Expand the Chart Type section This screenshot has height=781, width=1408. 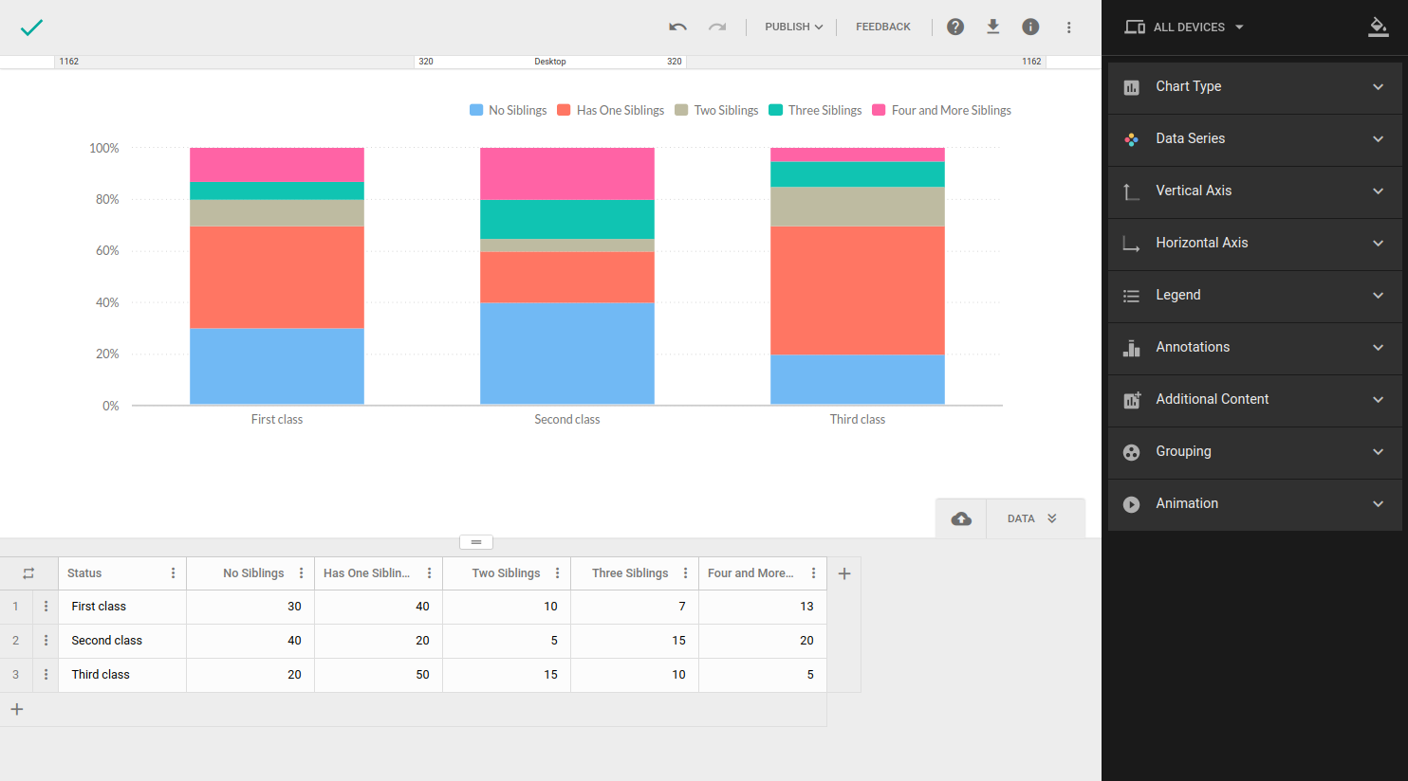1254,87
